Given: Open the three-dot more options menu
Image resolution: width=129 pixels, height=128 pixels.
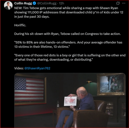Looking at the screenshot, I should click(124, 3).
